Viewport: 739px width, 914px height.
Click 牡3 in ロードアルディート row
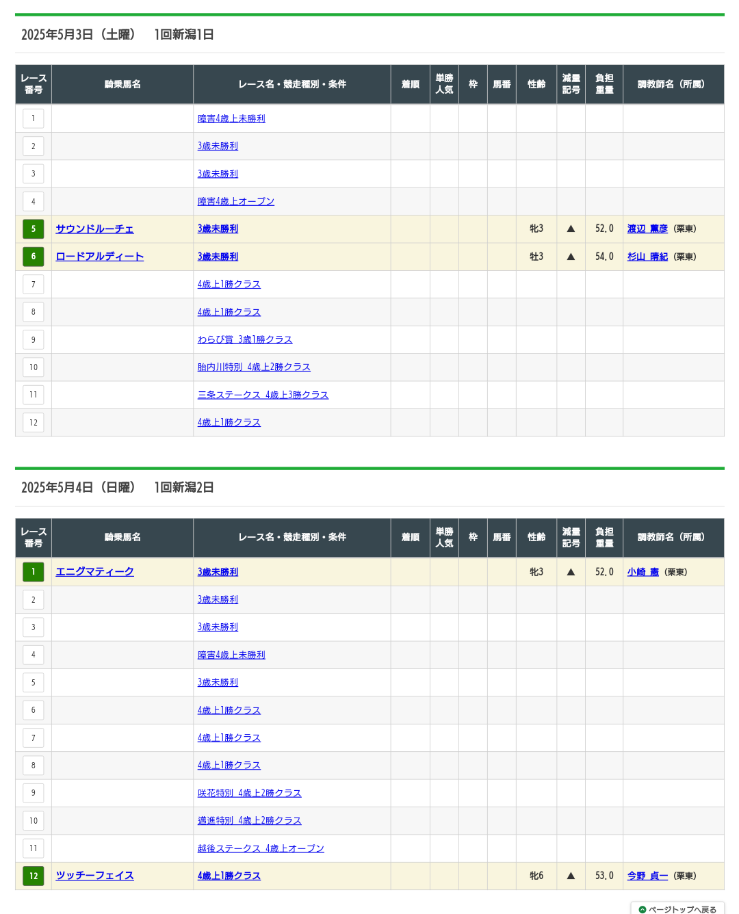[536, 257]
